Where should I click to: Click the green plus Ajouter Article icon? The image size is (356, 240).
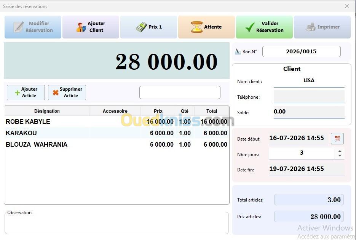[x=17, y=93]
